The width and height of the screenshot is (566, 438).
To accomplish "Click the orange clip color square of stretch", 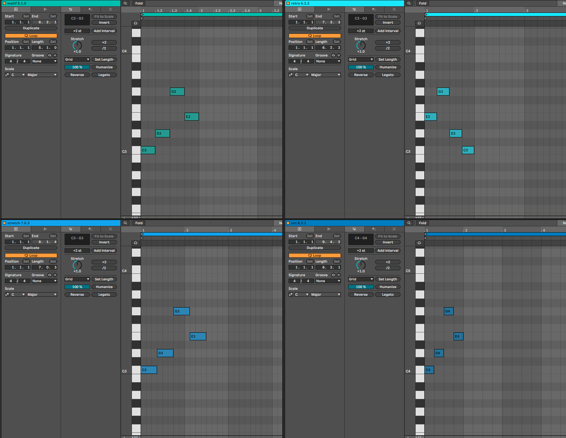I will [5, 223].
